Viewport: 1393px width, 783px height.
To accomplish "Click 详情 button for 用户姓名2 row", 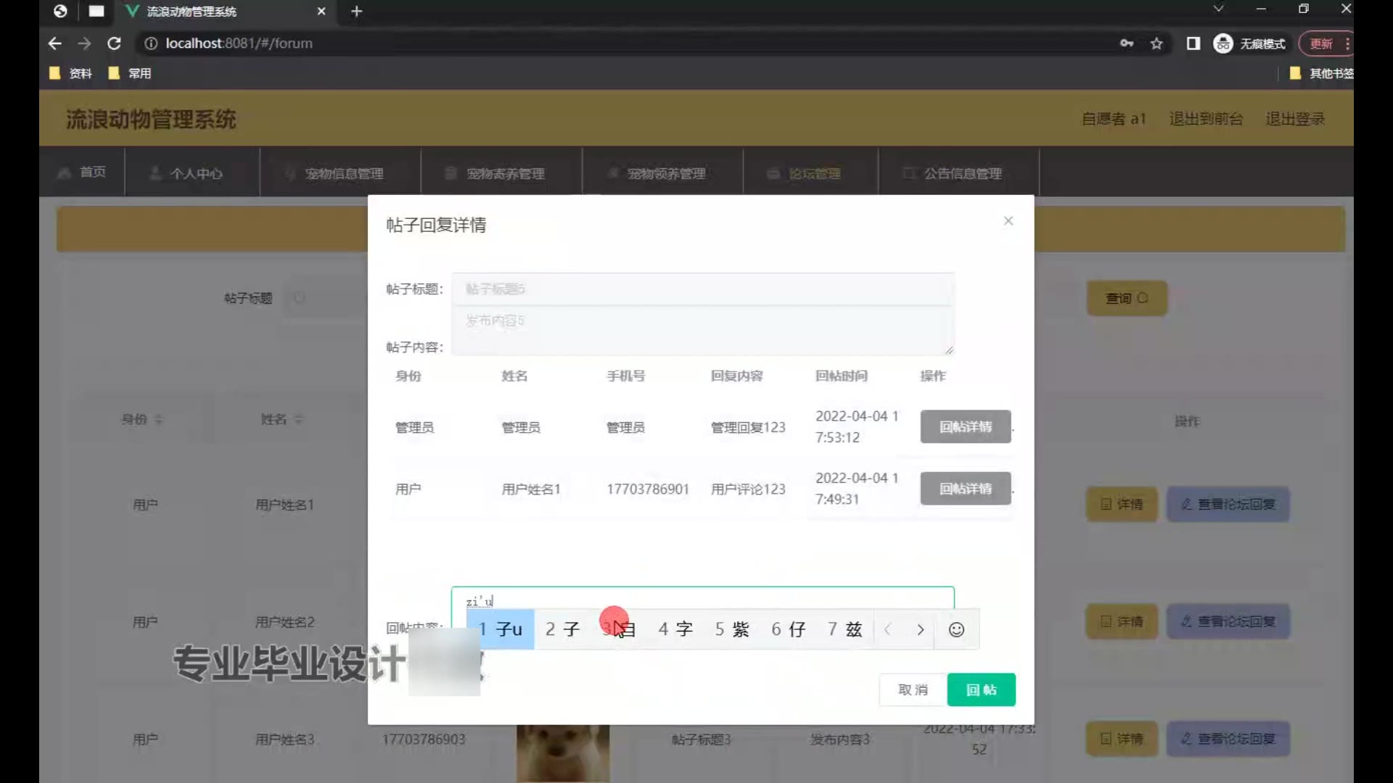I will [x=1122, y=621].
